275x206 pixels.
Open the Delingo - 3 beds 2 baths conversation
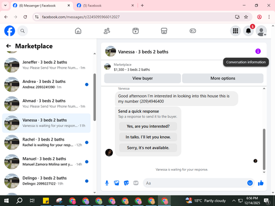click(46, 181)
